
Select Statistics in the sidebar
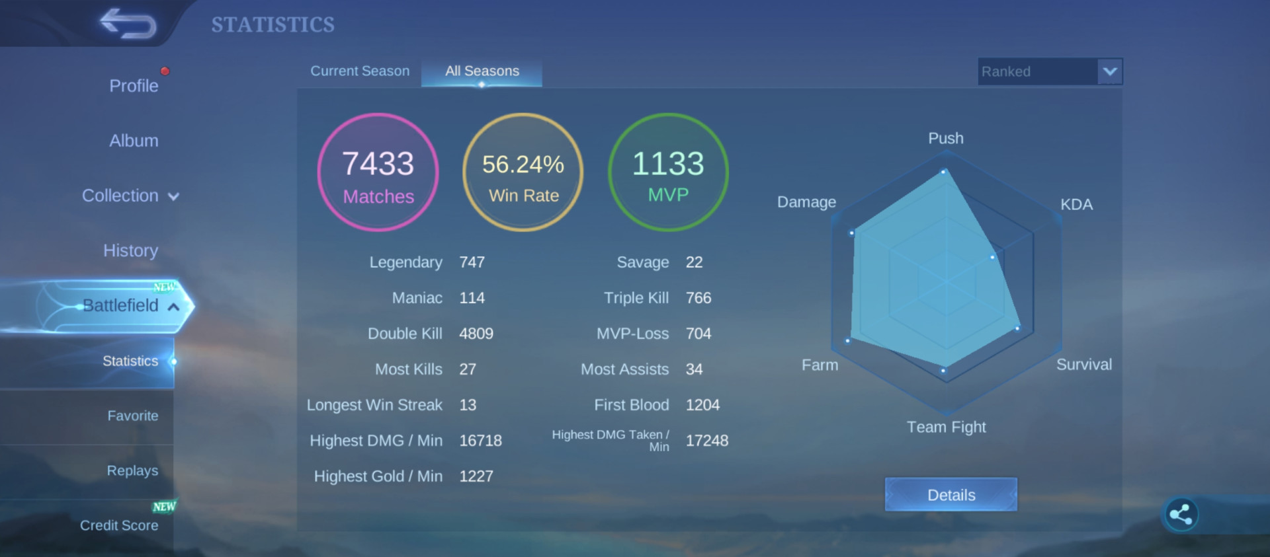point(130,361)
